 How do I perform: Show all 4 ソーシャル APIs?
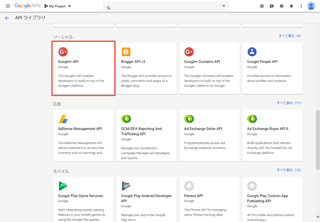pyautogui.click(x=290, y=36)
